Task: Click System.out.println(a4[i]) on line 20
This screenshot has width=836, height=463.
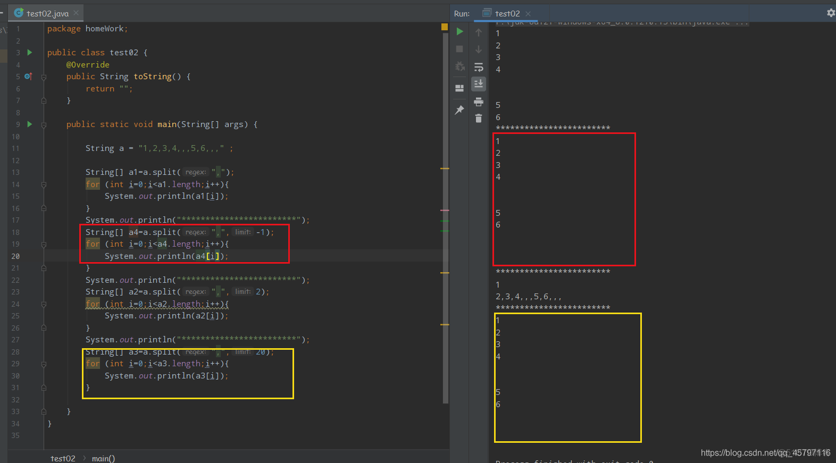Action: click(166, 256)
